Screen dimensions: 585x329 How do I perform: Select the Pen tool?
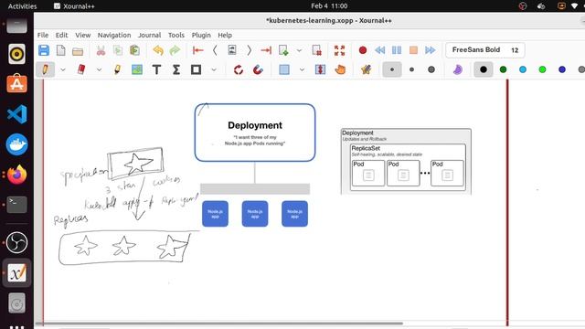click(x=45, y=69)
